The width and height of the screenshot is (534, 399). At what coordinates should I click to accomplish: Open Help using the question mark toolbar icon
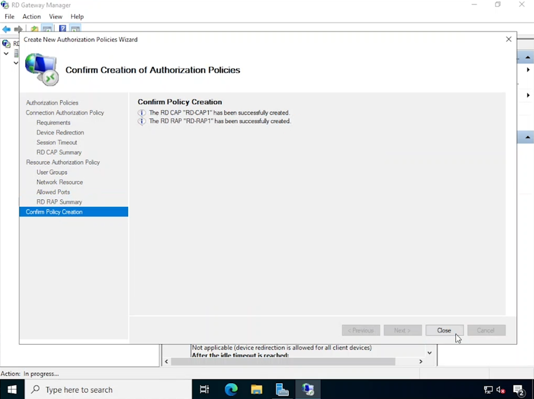tap(62, 28)
